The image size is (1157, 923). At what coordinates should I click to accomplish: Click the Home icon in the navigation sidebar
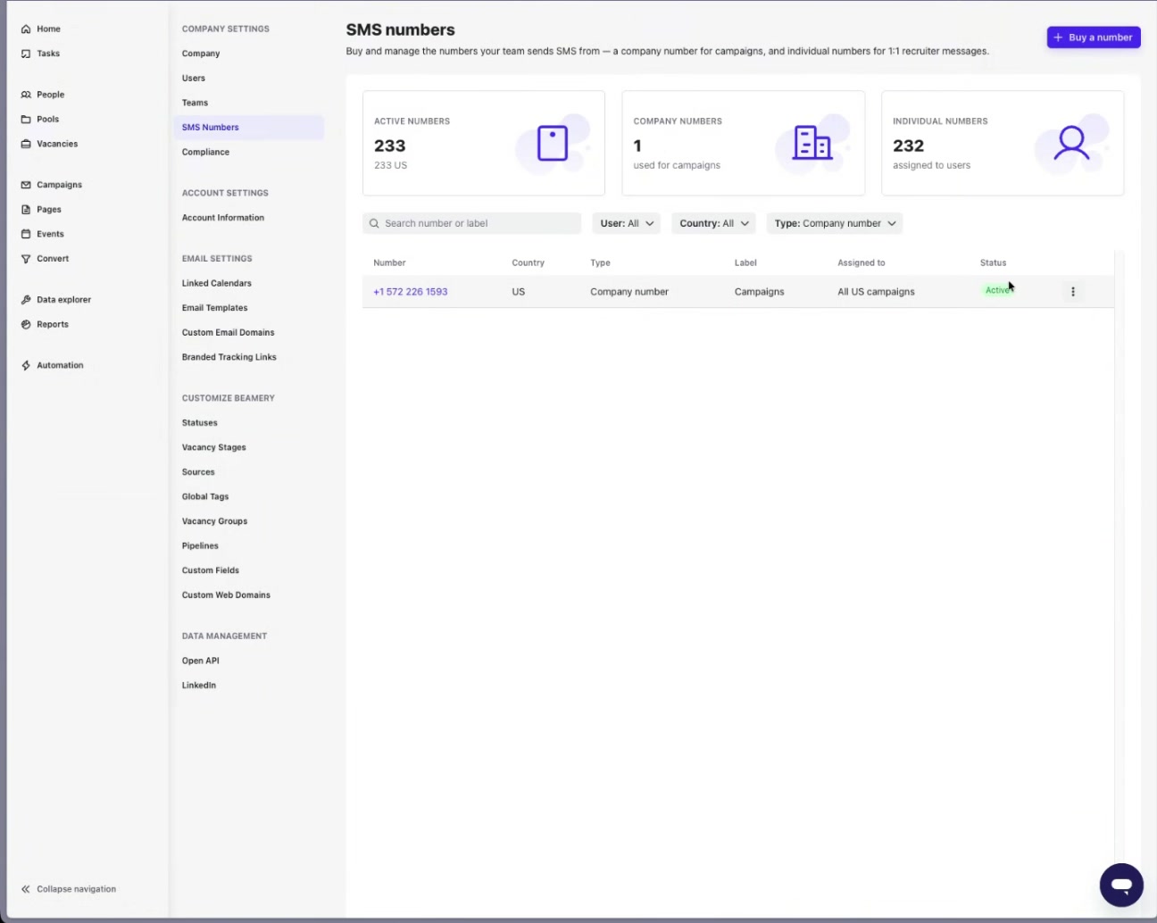[x=26, y=29]
